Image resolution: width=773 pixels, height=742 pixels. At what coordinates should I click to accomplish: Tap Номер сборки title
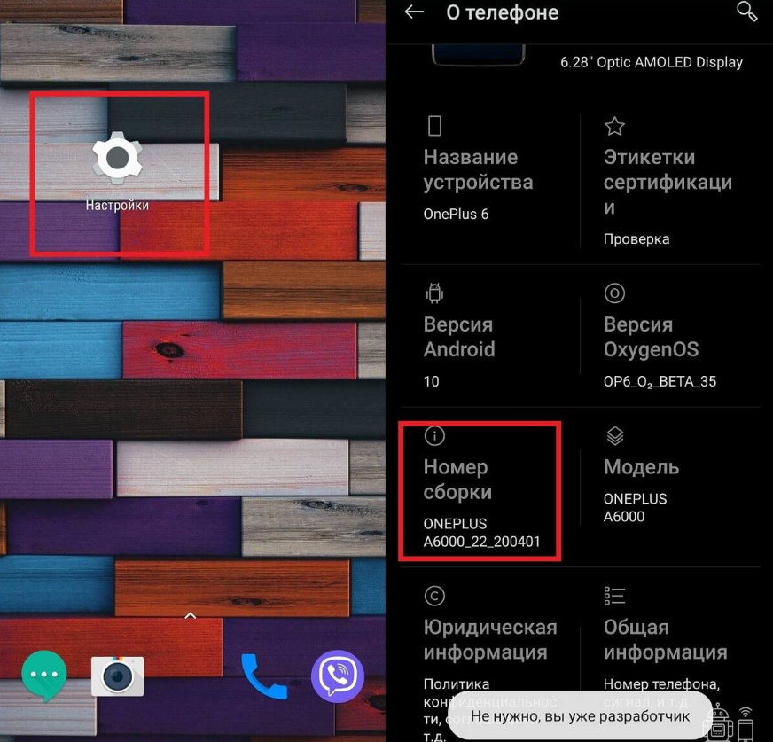[x=457, y=480]
